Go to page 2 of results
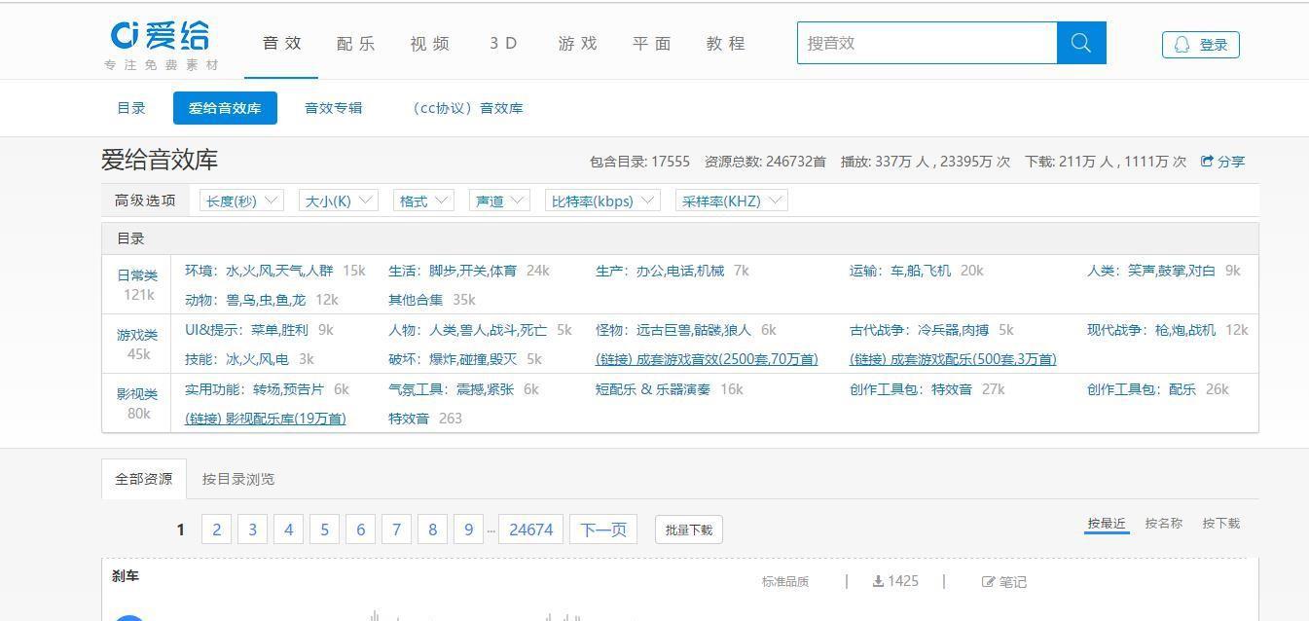This screenshot has width=1309, height=621. [x=216, y=530]
